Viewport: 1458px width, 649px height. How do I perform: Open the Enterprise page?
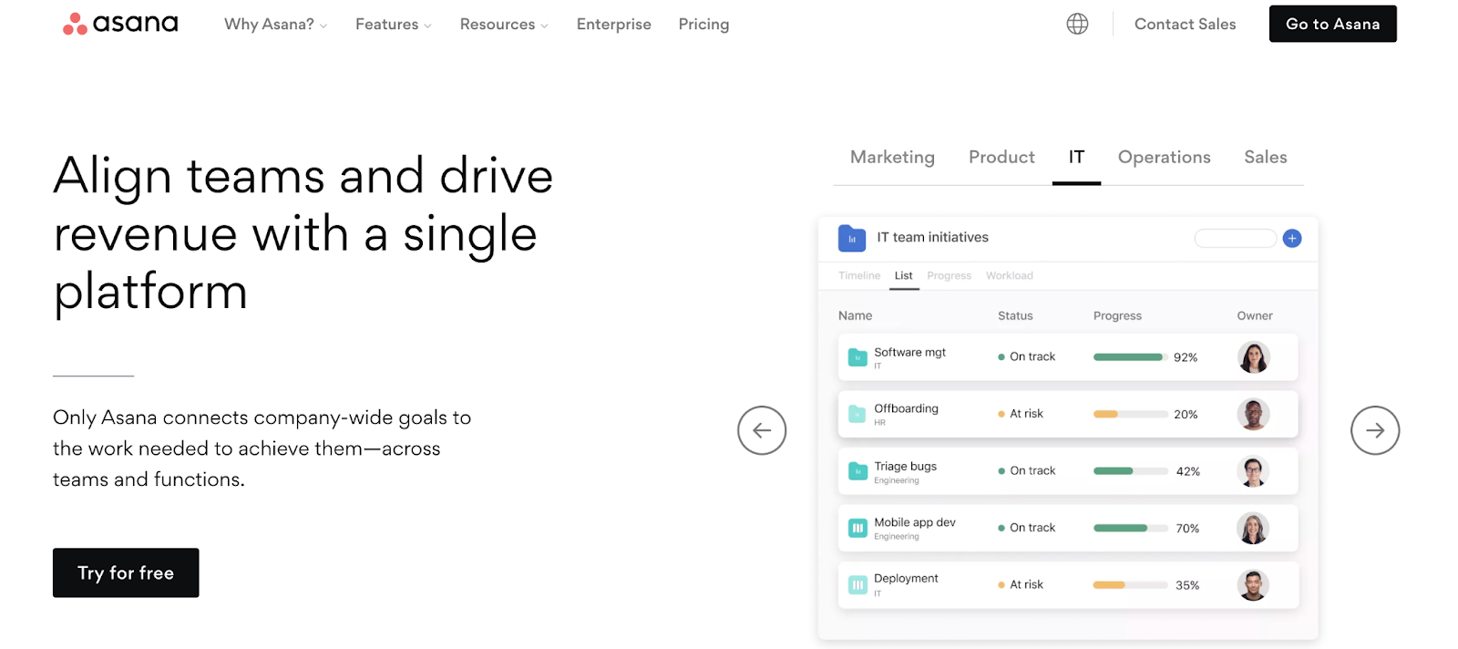point(613,25)
